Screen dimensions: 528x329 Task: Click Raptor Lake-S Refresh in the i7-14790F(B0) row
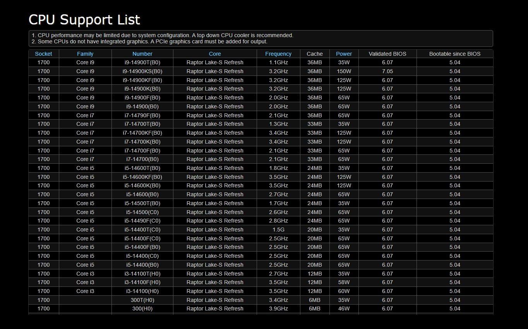[215, 115]
